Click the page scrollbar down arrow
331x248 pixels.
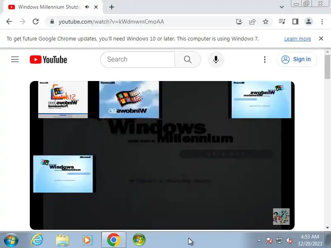coord(327,228)
